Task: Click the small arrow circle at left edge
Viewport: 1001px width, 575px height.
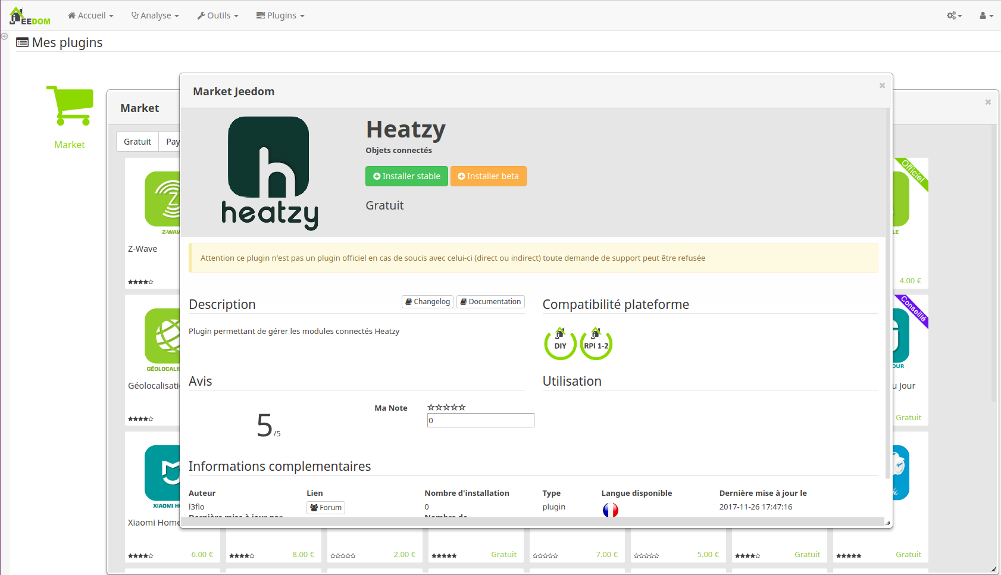Action: coord(4,36)
